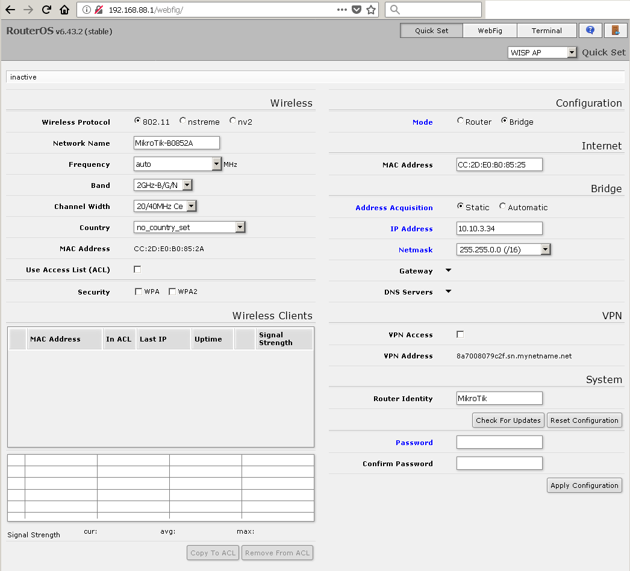Show site information icon in address bar

tap(86, 10)
